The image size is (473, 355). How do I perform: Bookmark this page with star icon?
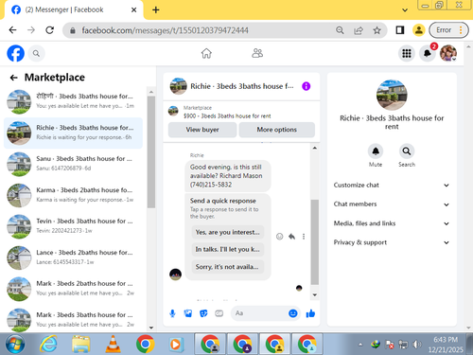pos(377,30)
